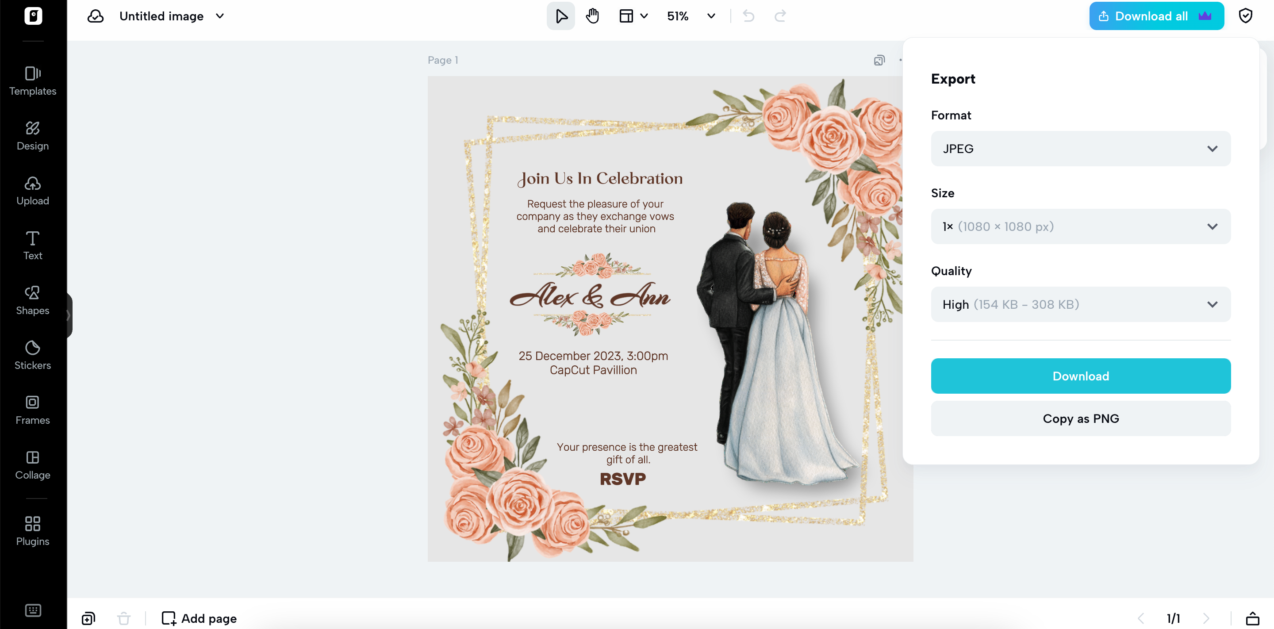Select the hand pan tool
The image size is (1274, 629).
(592, 15)
